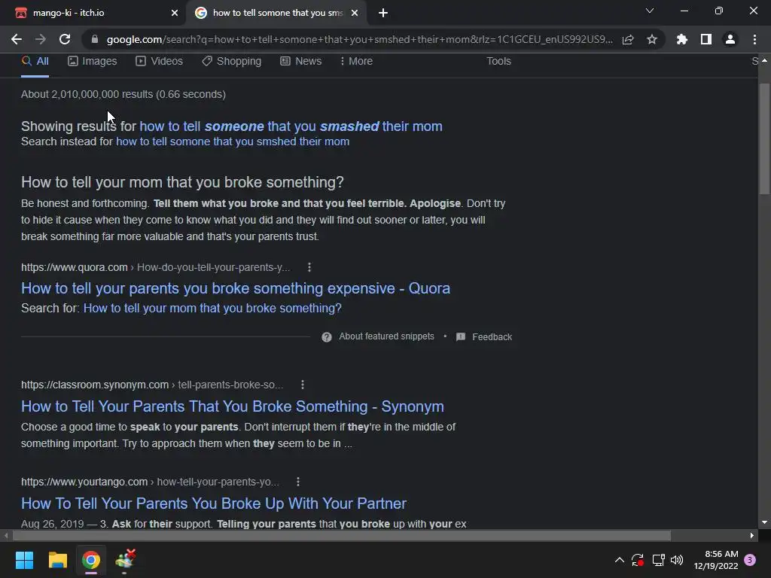Viewport: 771px width, 578px height.
Task: Open the Quora broke something expensive result
Action: (x=236, y=288)
